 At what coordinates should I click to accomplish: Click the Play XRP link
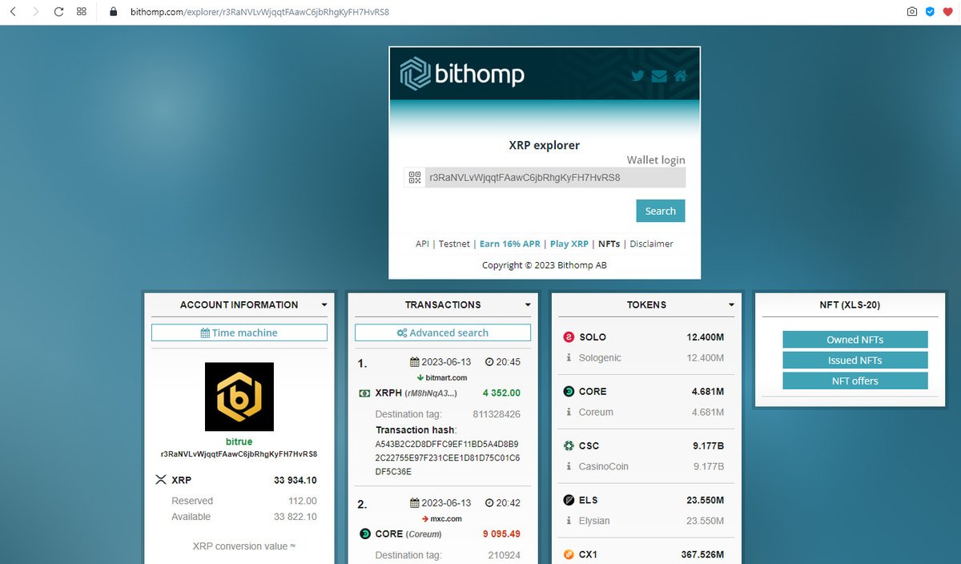(x=569, y=244)
